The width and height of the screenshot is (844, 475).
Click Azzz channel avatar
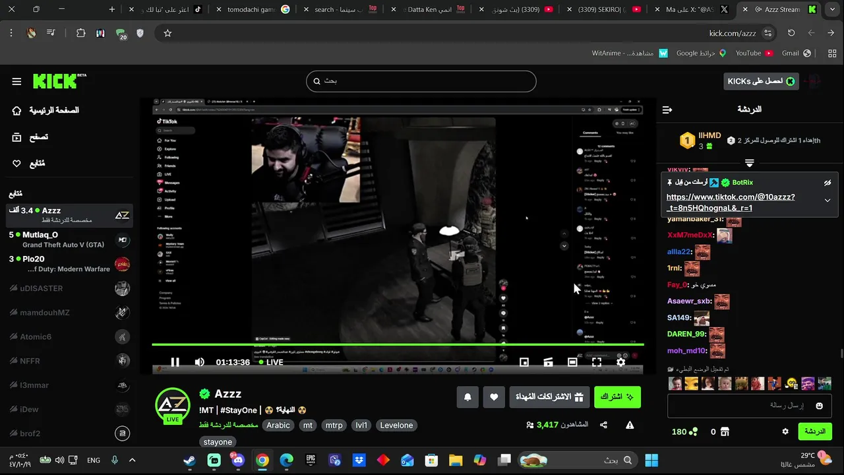tap(173, 404)
